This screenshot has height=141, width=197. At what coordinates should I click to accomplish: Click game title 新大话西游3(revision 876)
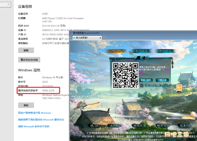86,33
